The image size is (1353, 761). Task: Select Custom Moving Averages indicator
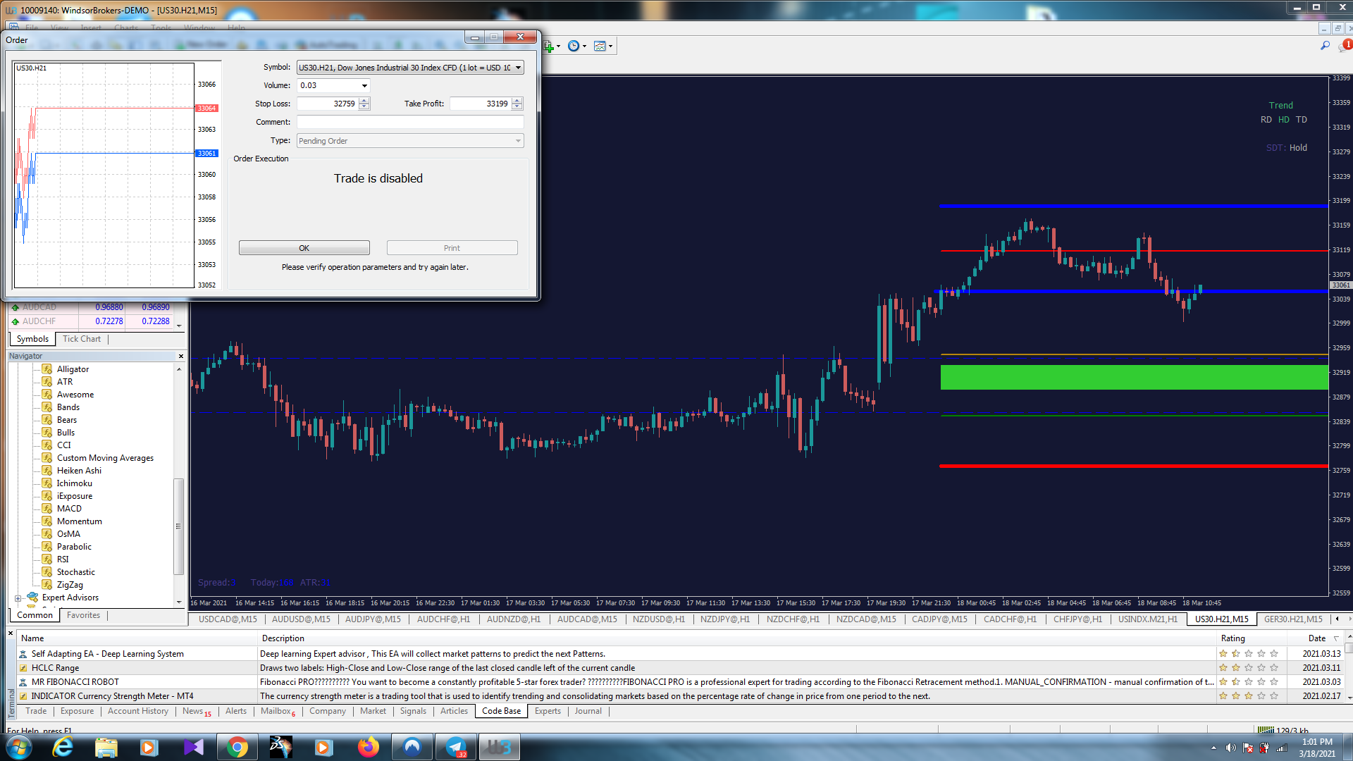[105, 458]
